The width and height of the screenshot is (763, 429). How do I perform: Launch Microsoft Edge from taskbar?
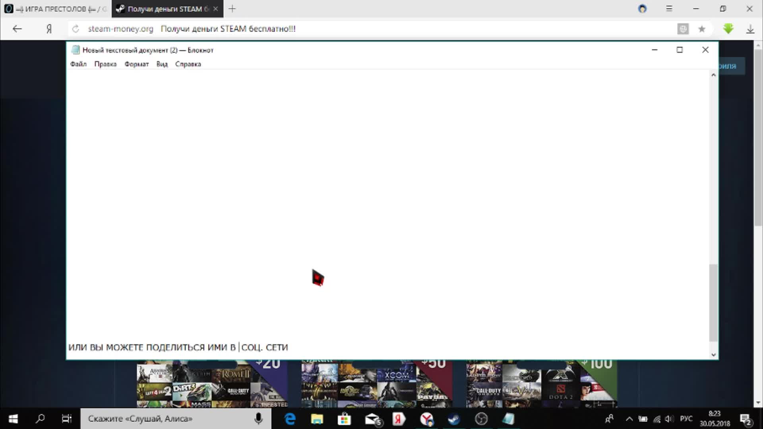tap(290, 419)
